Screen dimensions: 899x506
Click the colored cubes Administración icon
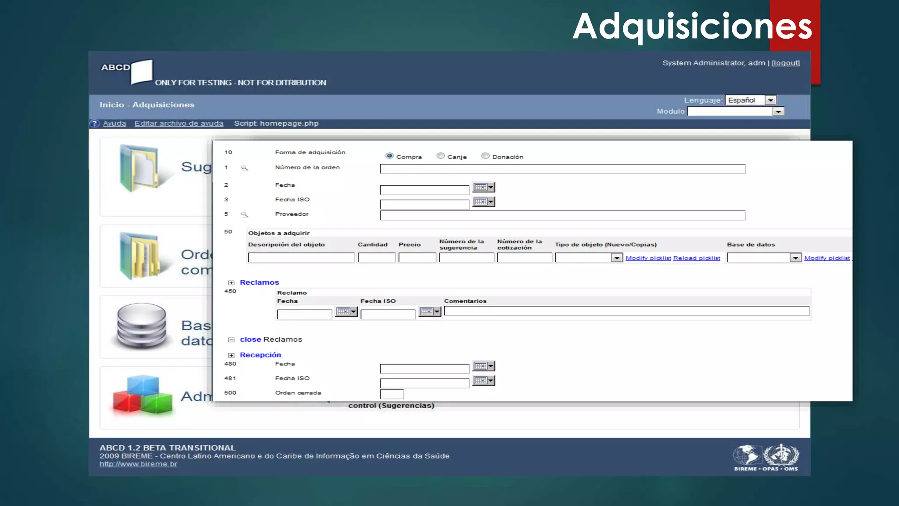pyautogui.click(x=143, y=395)
